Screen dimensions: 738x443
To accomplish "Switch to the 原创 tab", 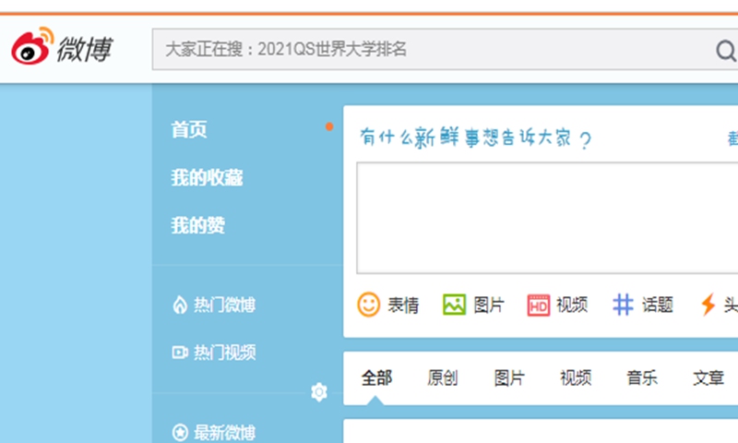I will [x=443, y=377].
